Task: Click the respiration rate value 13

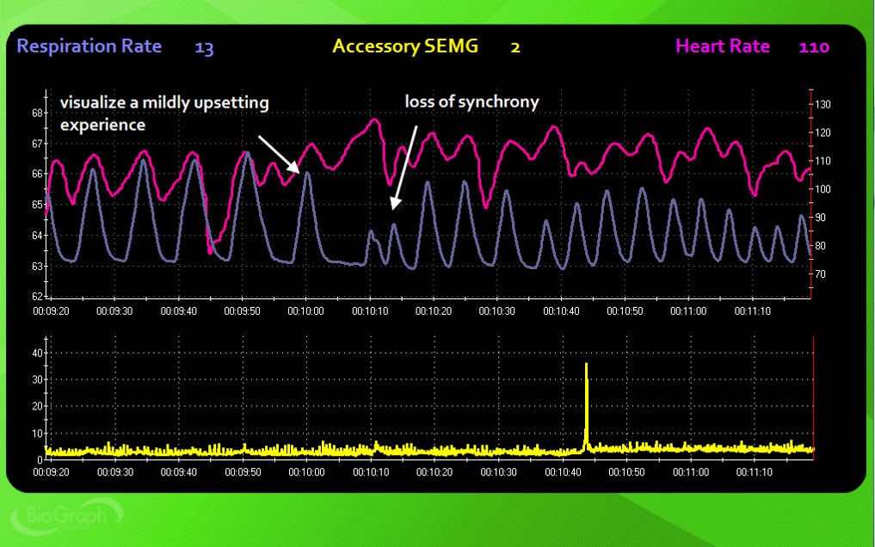Action: tap(204, 47)
